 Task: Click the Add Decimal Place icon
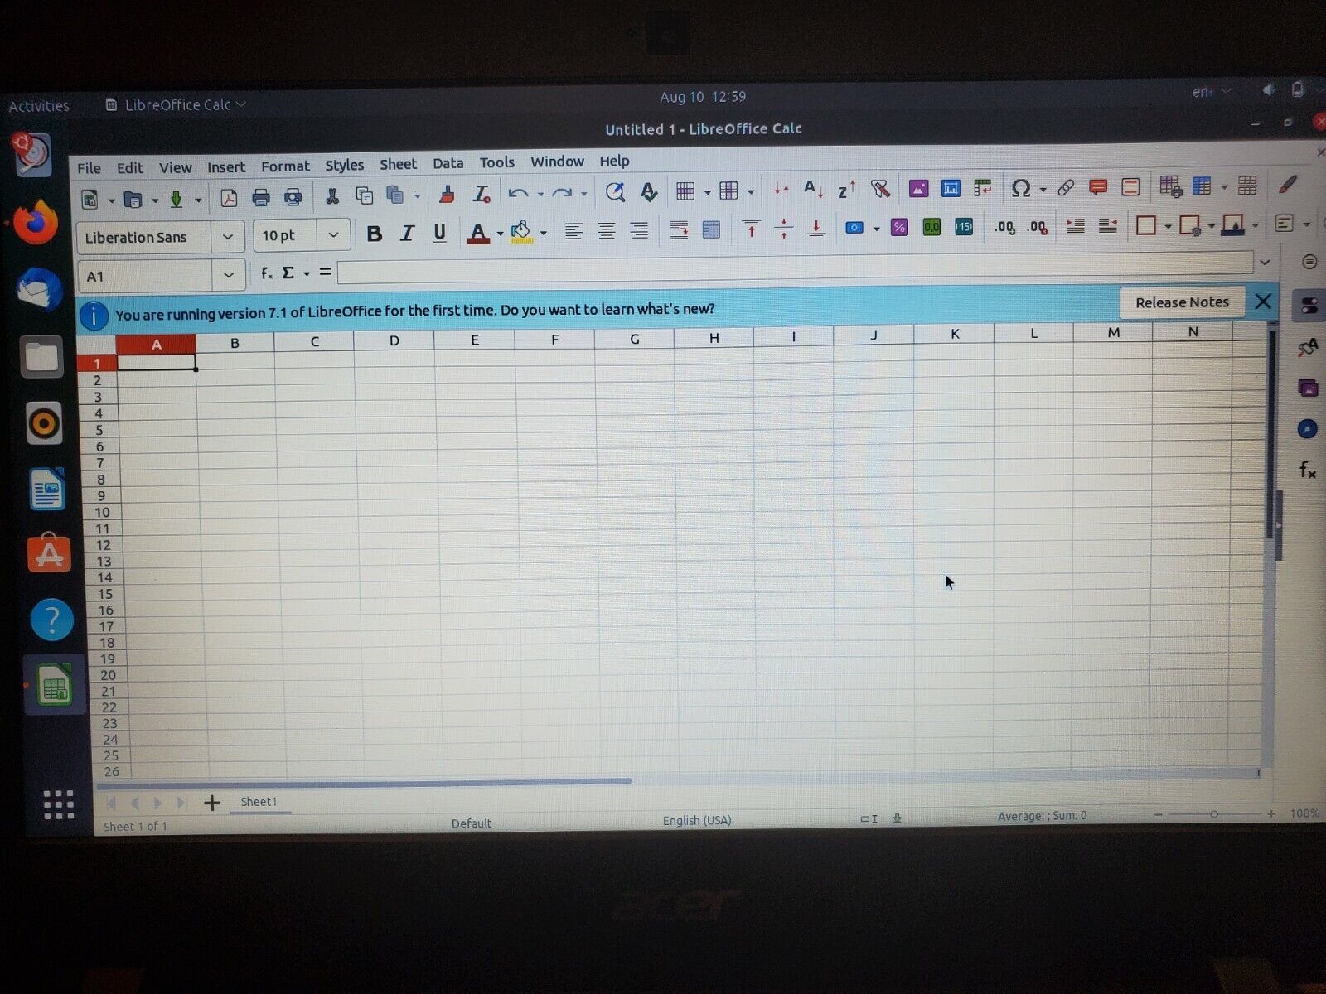tap(1004, 226)
